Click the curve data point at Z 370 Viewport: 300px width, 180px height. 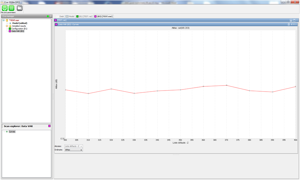pyautogui.click(x=226, y=85)
